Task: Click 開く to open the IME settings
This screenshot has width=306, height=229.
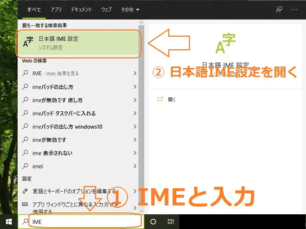Action: (172, 99)
